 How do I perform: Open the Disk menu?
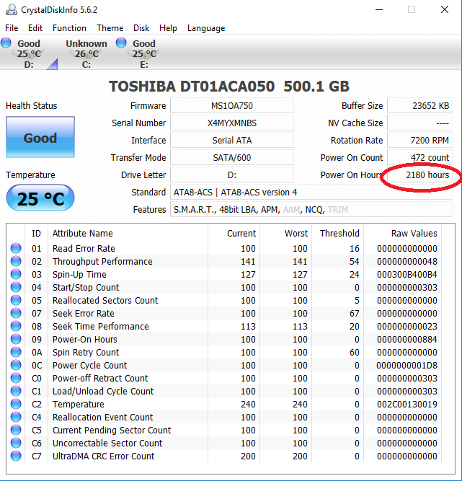point(141,28)
